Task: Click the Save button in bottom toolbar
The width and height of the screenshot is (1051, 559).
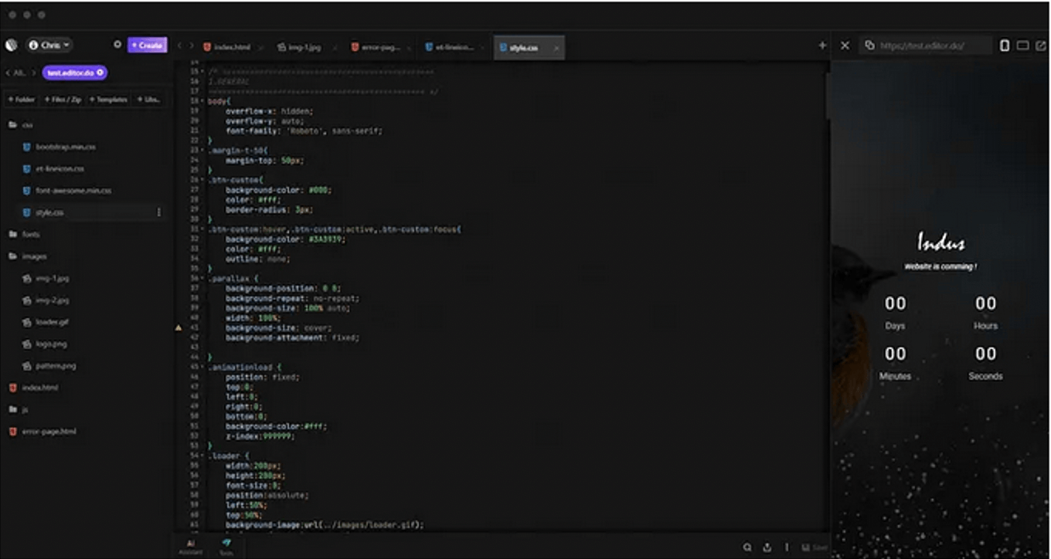Action: click(815, 547)
